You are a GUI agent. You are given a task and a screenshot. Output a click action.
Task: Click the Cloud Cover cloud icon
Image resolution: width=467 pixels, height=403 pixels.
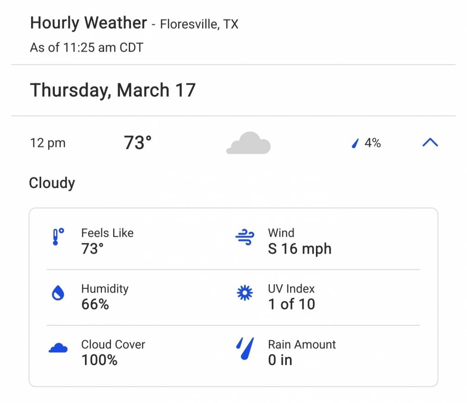tap(58, 348)
